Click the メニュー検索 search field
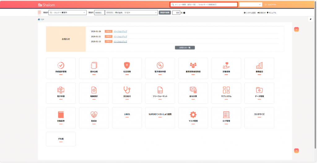The height and width of the screenshot is (163, 317). [204, 5]
